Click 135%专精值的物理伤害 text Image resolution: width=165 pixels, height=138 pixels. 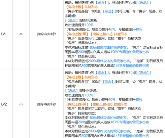tap(131, 66)
